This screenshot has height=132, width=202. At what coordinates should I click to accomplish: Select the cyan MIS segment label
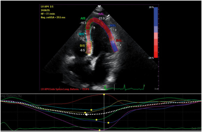[x=82, y=35]
